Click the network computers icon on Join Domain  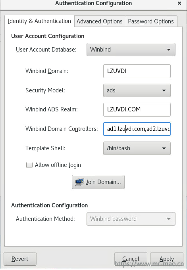(80, 182)
